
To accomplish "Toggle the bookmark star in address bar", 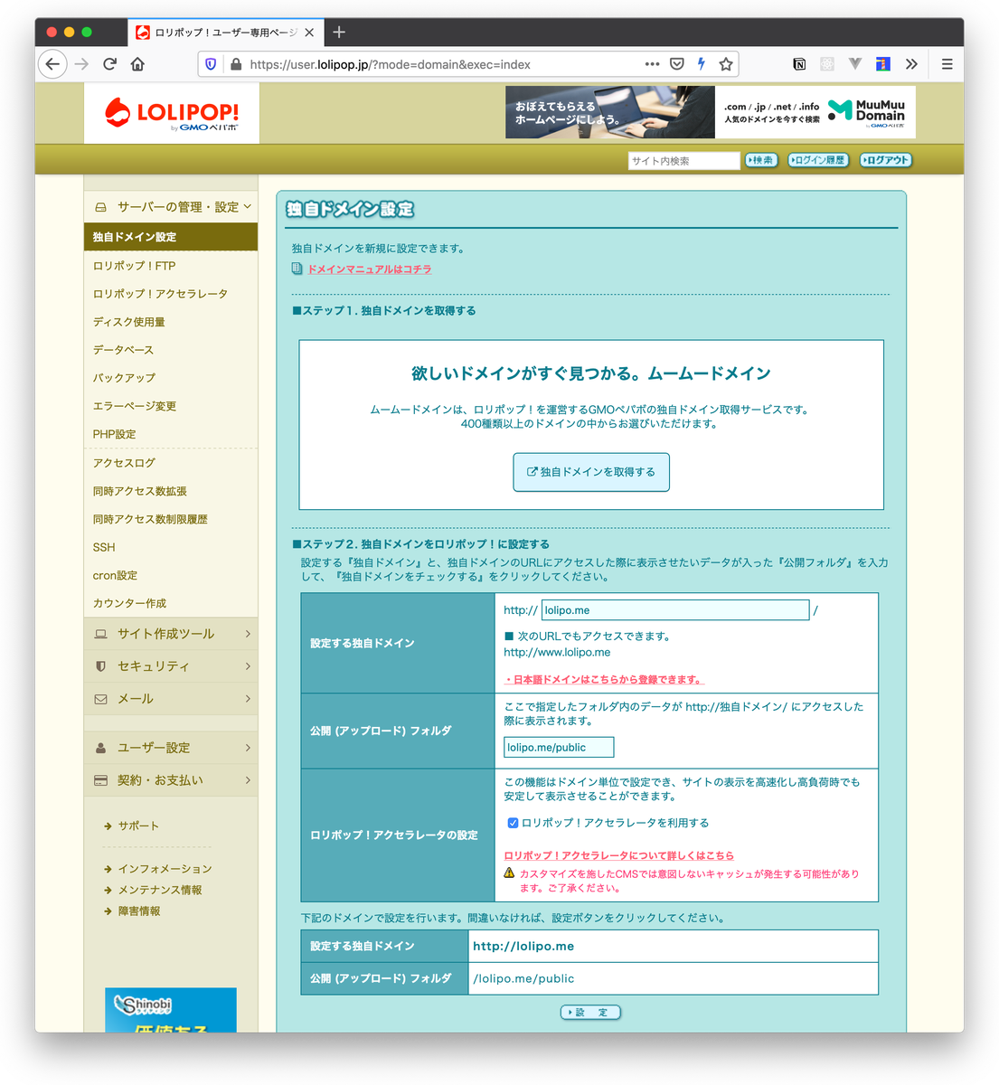I will click(x=726, y=64).
